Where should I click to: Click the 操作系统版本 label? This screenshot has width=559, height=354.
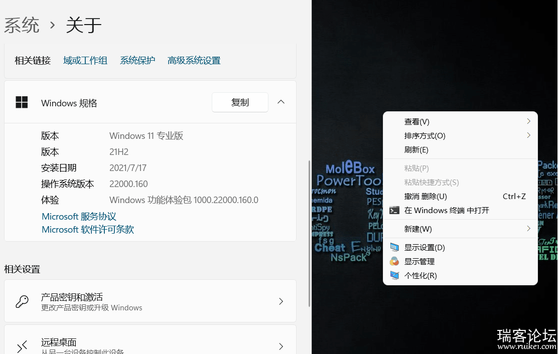coord(67,184)
